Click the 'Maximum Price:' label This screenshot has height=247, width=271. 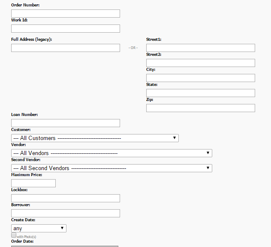(27, 175)
